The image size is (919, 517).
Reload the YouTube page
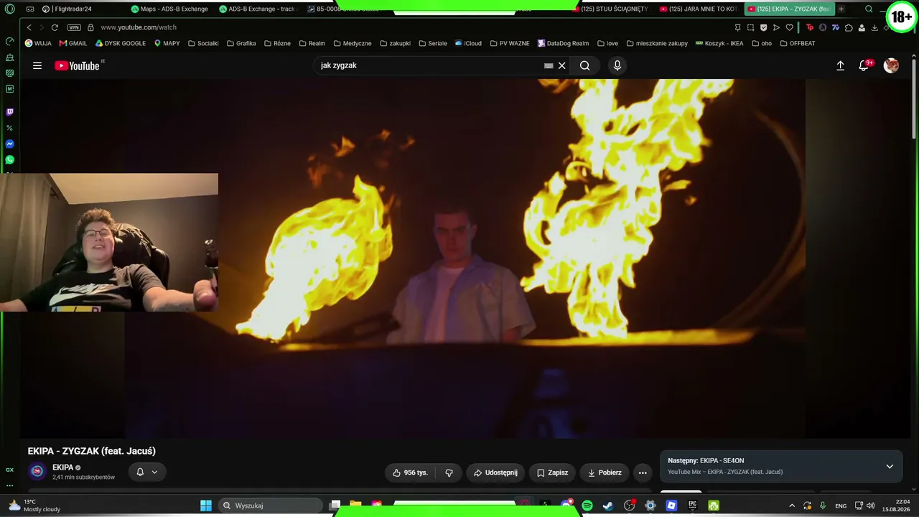point(55,27)
